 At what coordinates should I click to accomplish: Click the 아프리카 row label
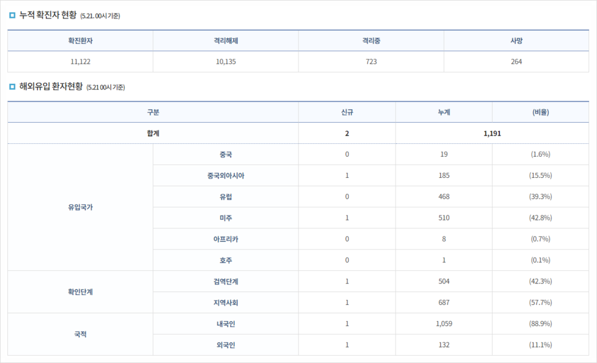click(x=226, y=240)
